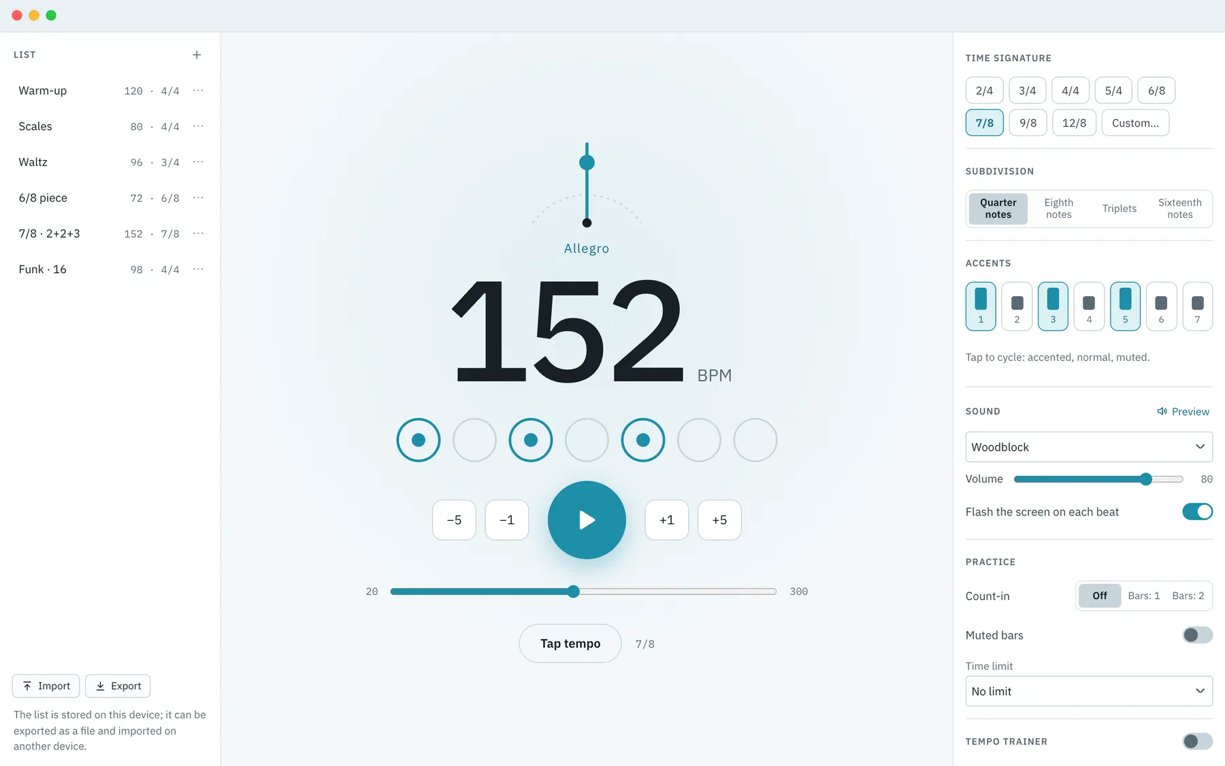This screenshot has width=1225, height=766.
Task: Click the tempo slider handle
Action: coord(574,592)
